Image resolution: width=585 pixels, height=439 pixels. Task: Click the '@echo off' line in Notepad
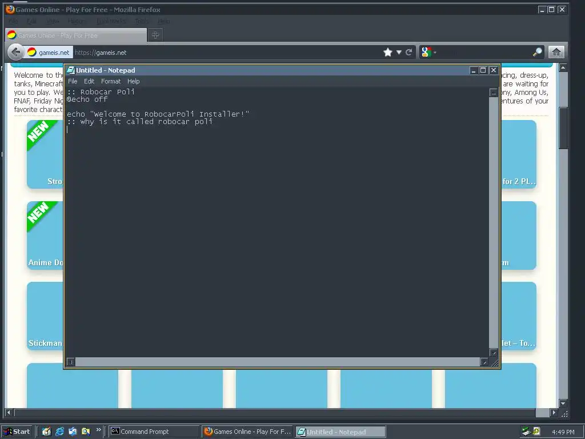tap(87, 99)
